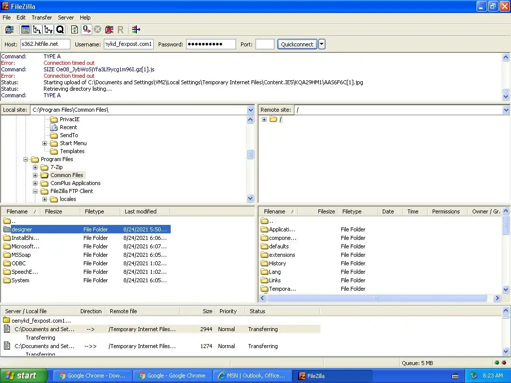Click the compone... remote folder icon
The image size is (511, 383).
click(x=264, y=238)
